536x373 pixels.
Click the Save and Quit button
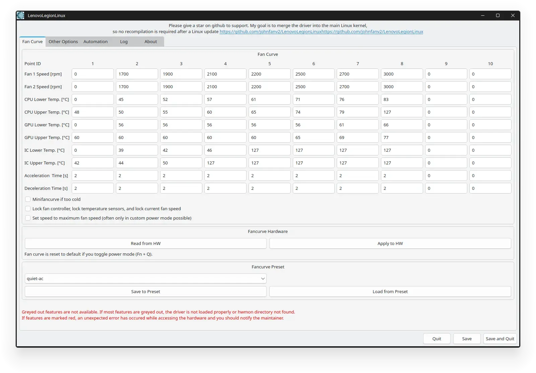point(500,339)
